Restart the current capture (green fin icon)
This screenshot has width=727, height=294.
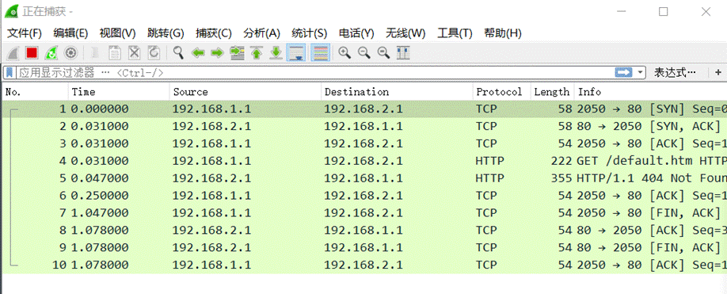tap(51, 53)
